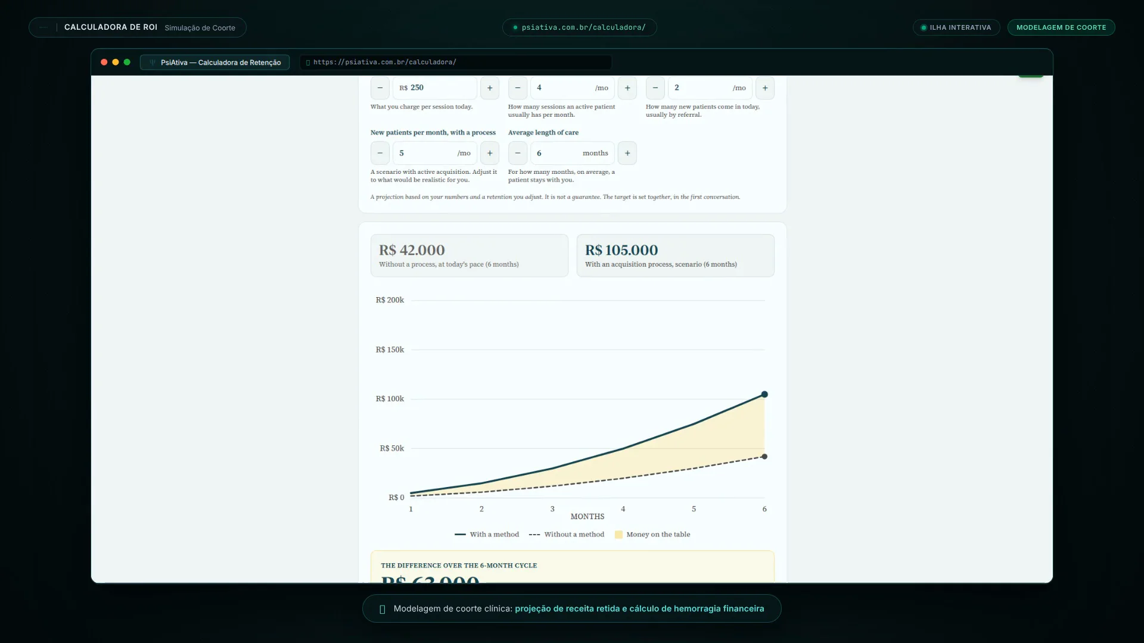
Task: Click the Simulação de Coorte subtitle
Action: [200, 28]
